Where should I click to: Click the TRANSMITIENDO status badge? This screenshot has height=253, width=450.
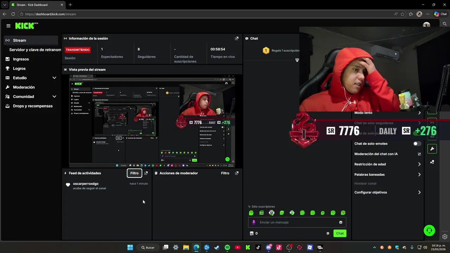point(78,50)
